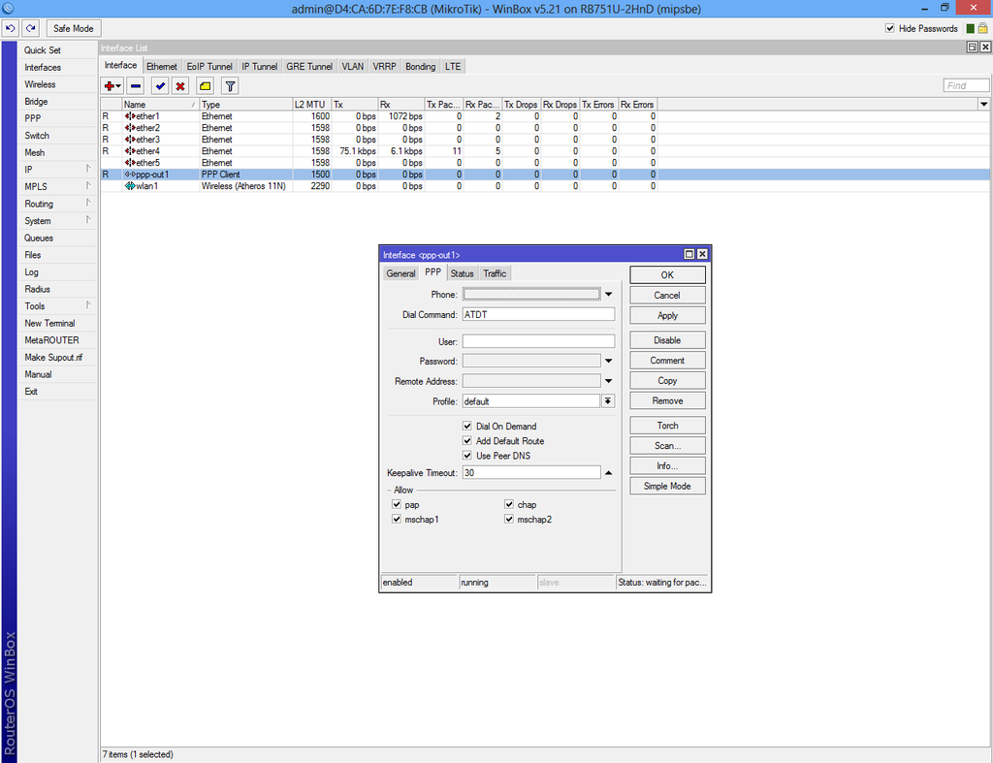Open the add-interface dropdown arrow
993x763 pixels.
(x=118, y=86)
